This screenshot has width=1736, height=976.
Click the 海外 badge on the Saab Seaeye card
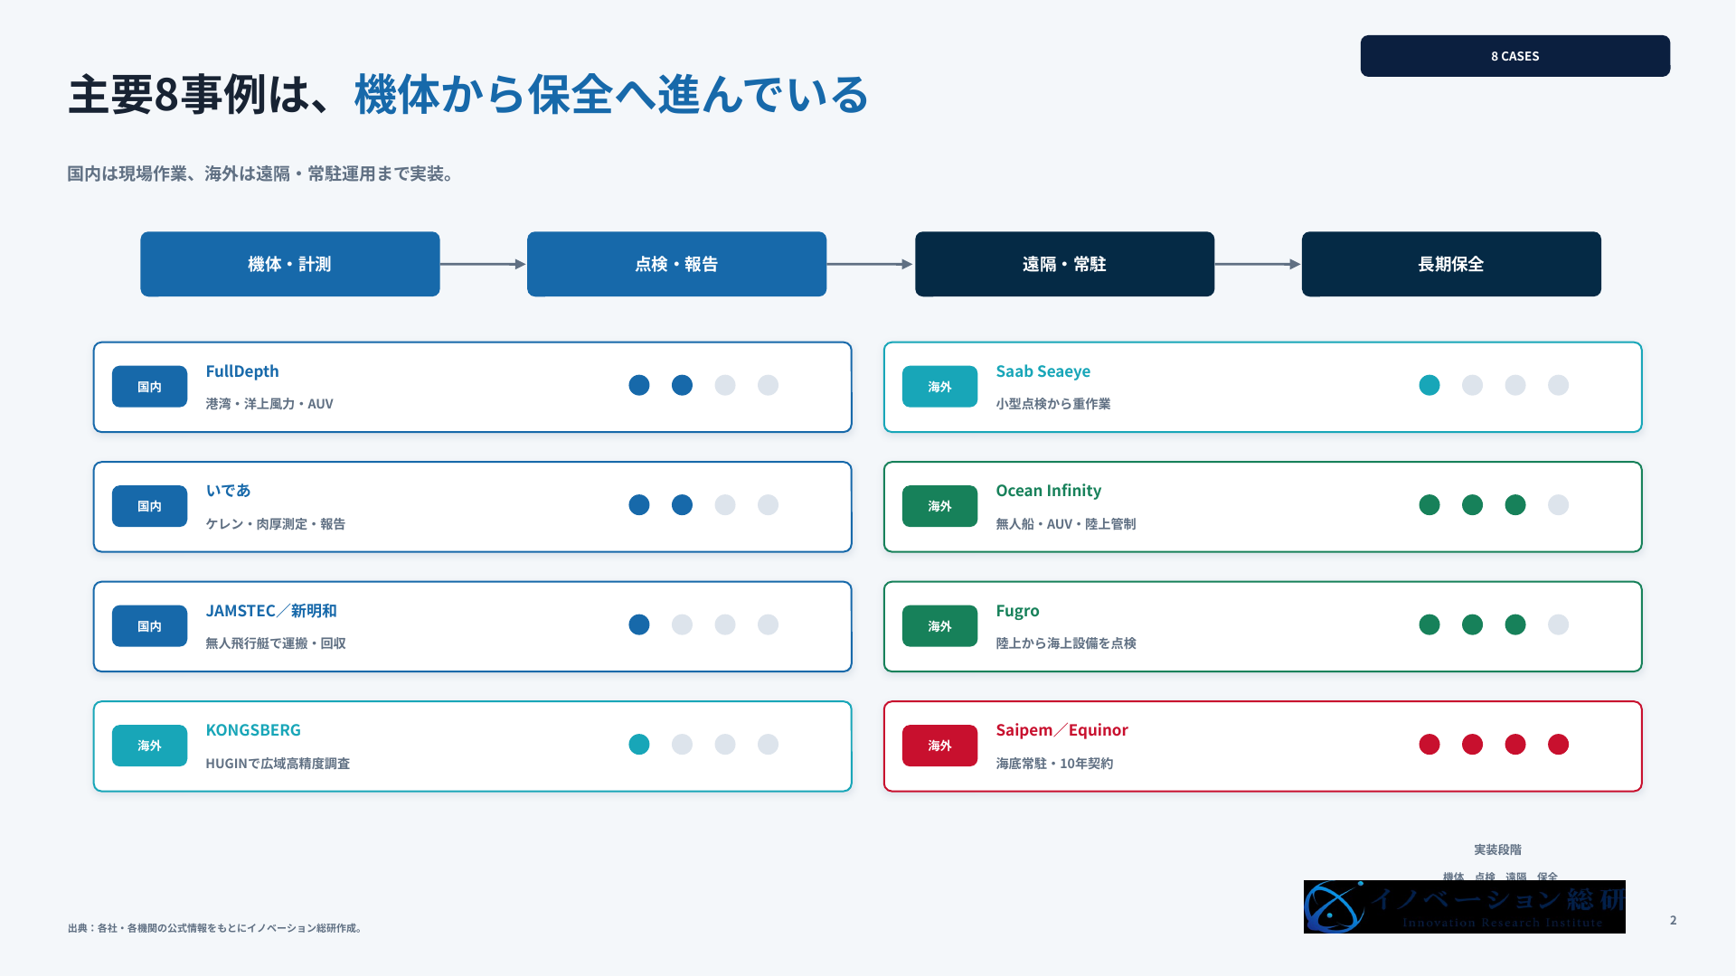click(939, 387)
